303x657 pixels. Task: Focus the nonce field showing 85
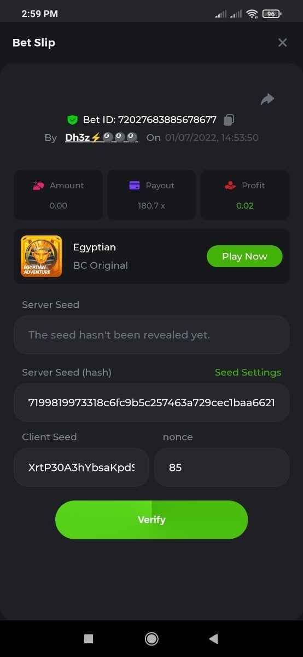(x=222, y=468)
